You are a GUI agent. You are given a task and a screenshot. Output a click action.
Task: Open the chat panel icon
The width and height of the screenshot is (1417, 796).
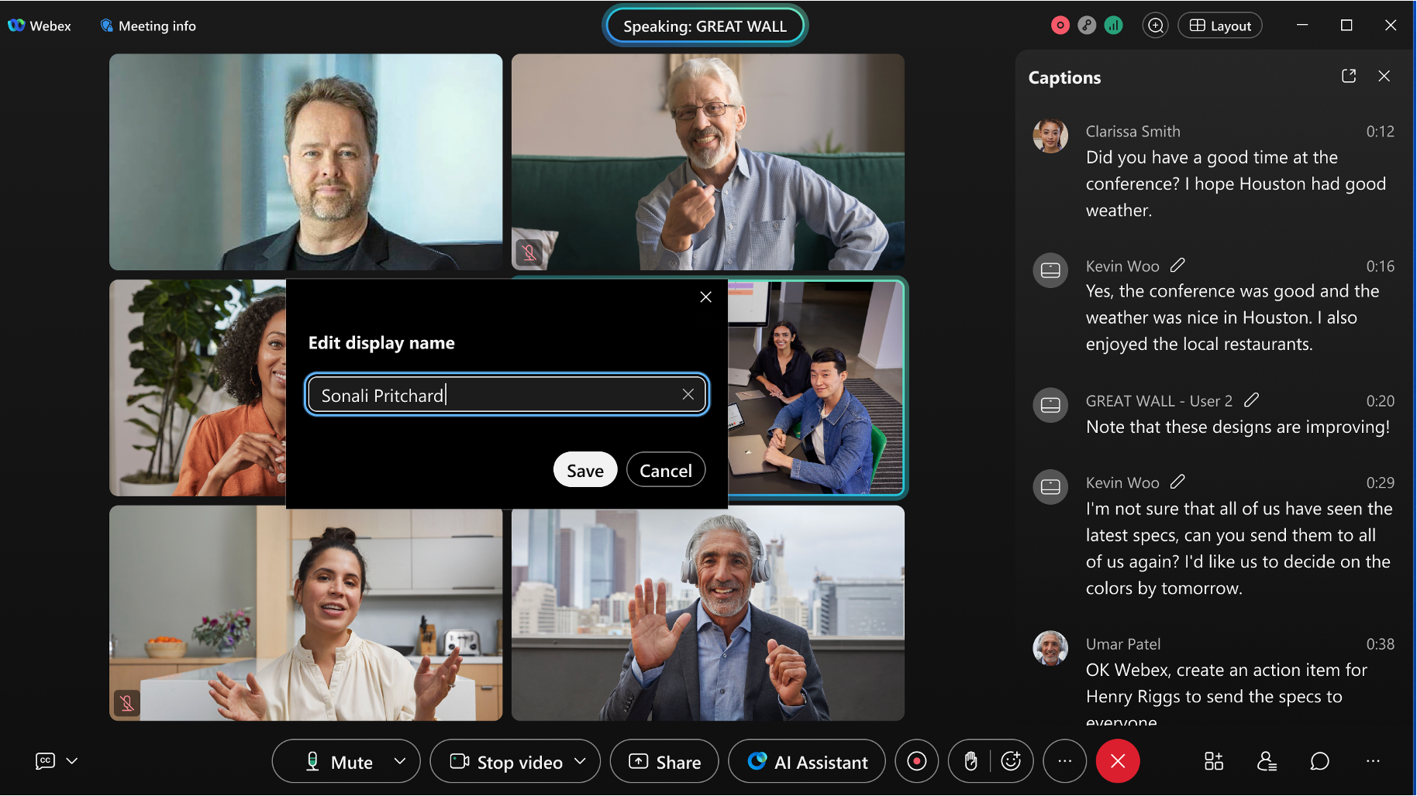click(x=1319, y=761)
